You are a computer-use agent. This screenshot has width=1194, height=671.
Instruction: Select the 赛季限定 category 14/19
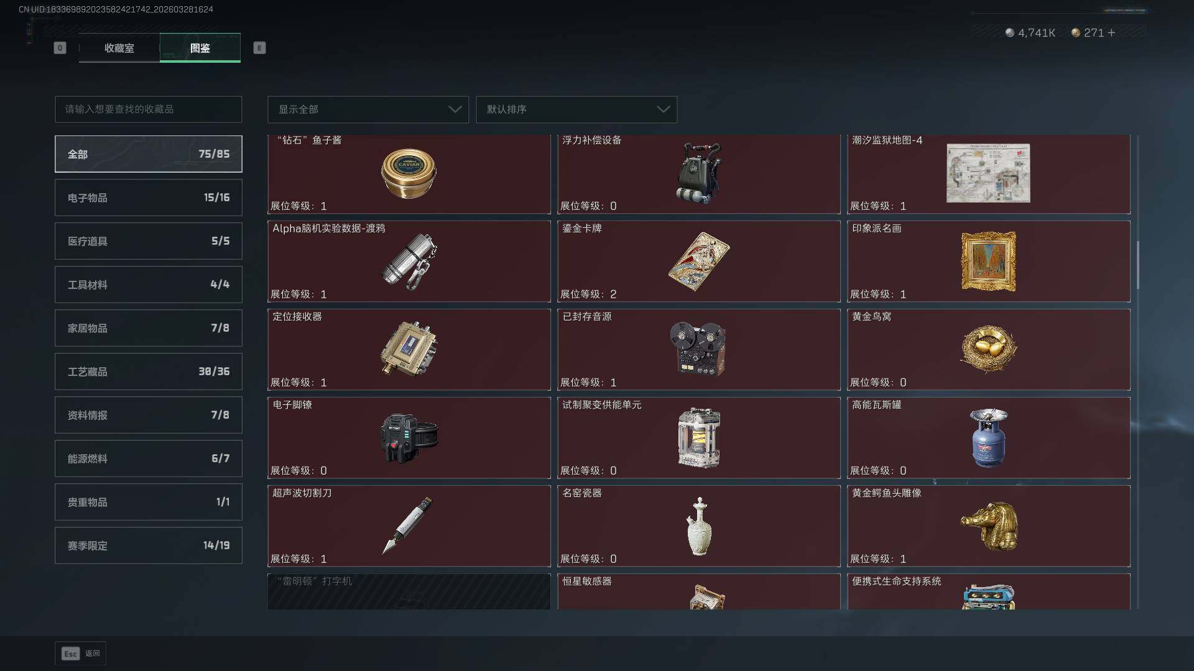click(149, 545)
